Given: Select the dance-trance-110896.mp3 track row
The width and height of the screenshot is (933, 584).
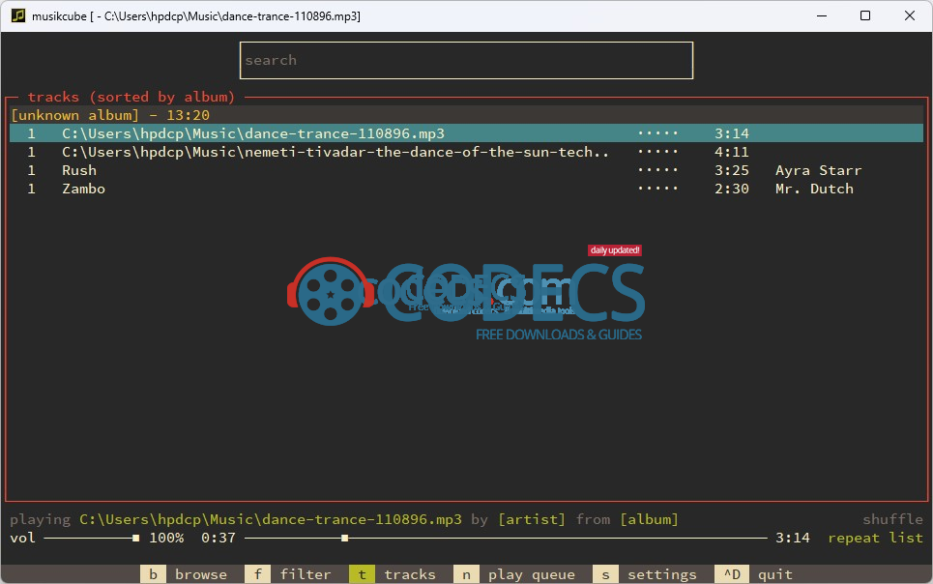Looking at the screenshot, I should click(466, 133).
